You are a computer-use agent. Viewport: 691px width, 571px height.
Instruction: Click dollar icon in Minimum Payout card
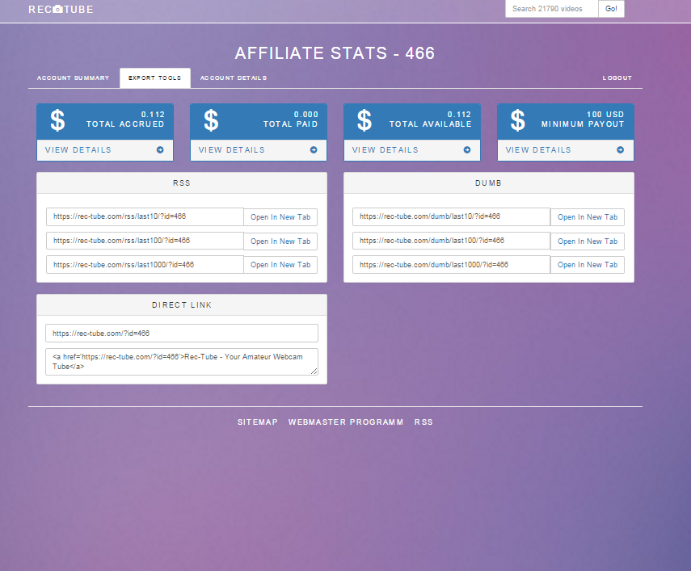518,120
